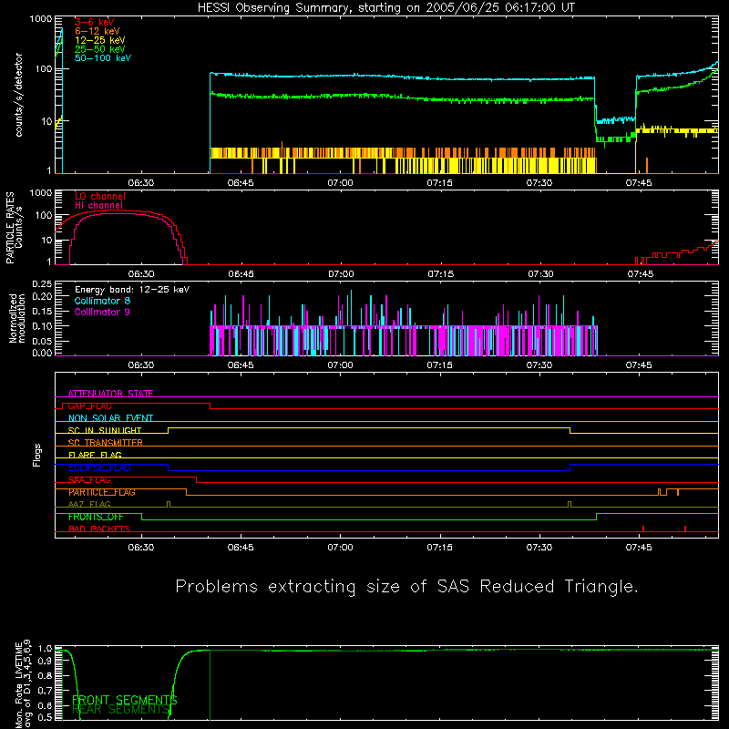
Task: Click the HESSI Observing Summary title
Action: coord(385,8)
